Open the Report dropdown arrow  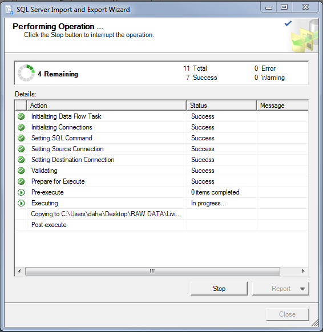[x=302, y=289]
